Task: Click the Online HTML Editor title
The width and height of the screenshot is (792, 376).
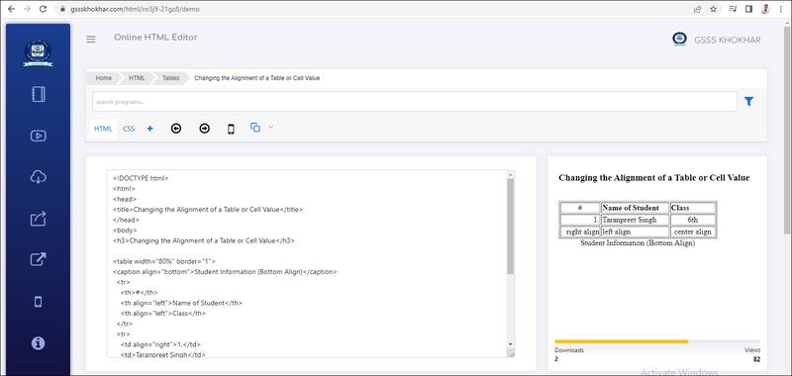Action: [155, 38]
